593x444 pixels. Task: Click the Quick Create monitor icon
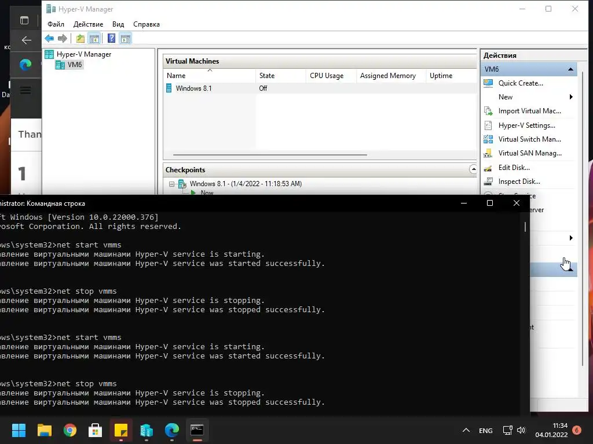[488, 83]
